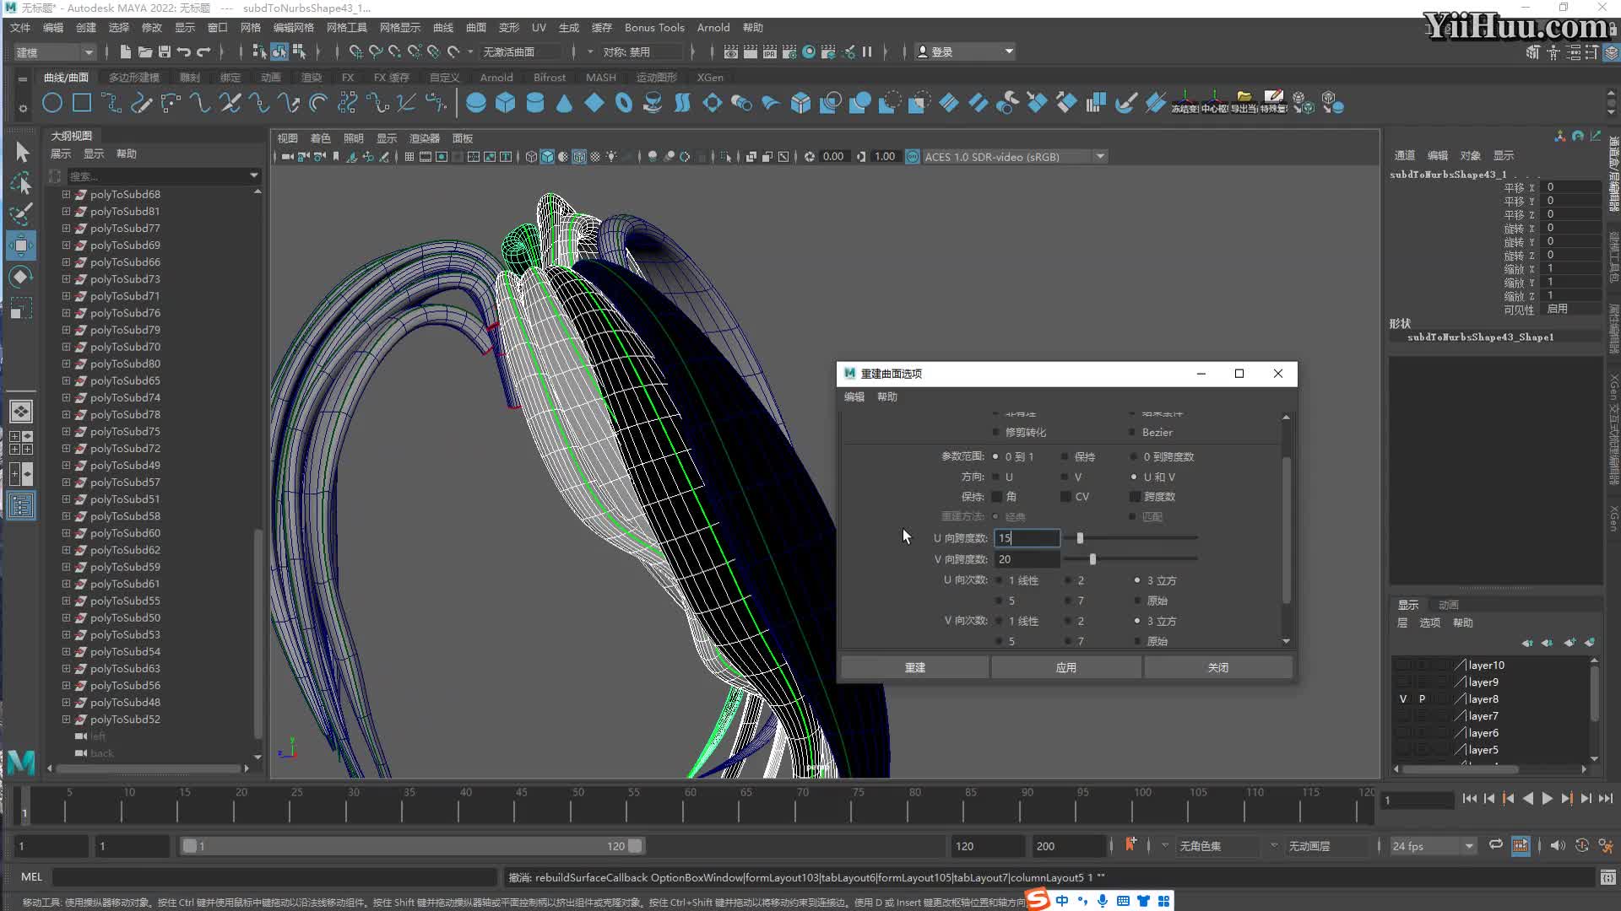Activate the Lasso select tool
This screenshot has height=911, width=1621.
(x=21, y=183)
